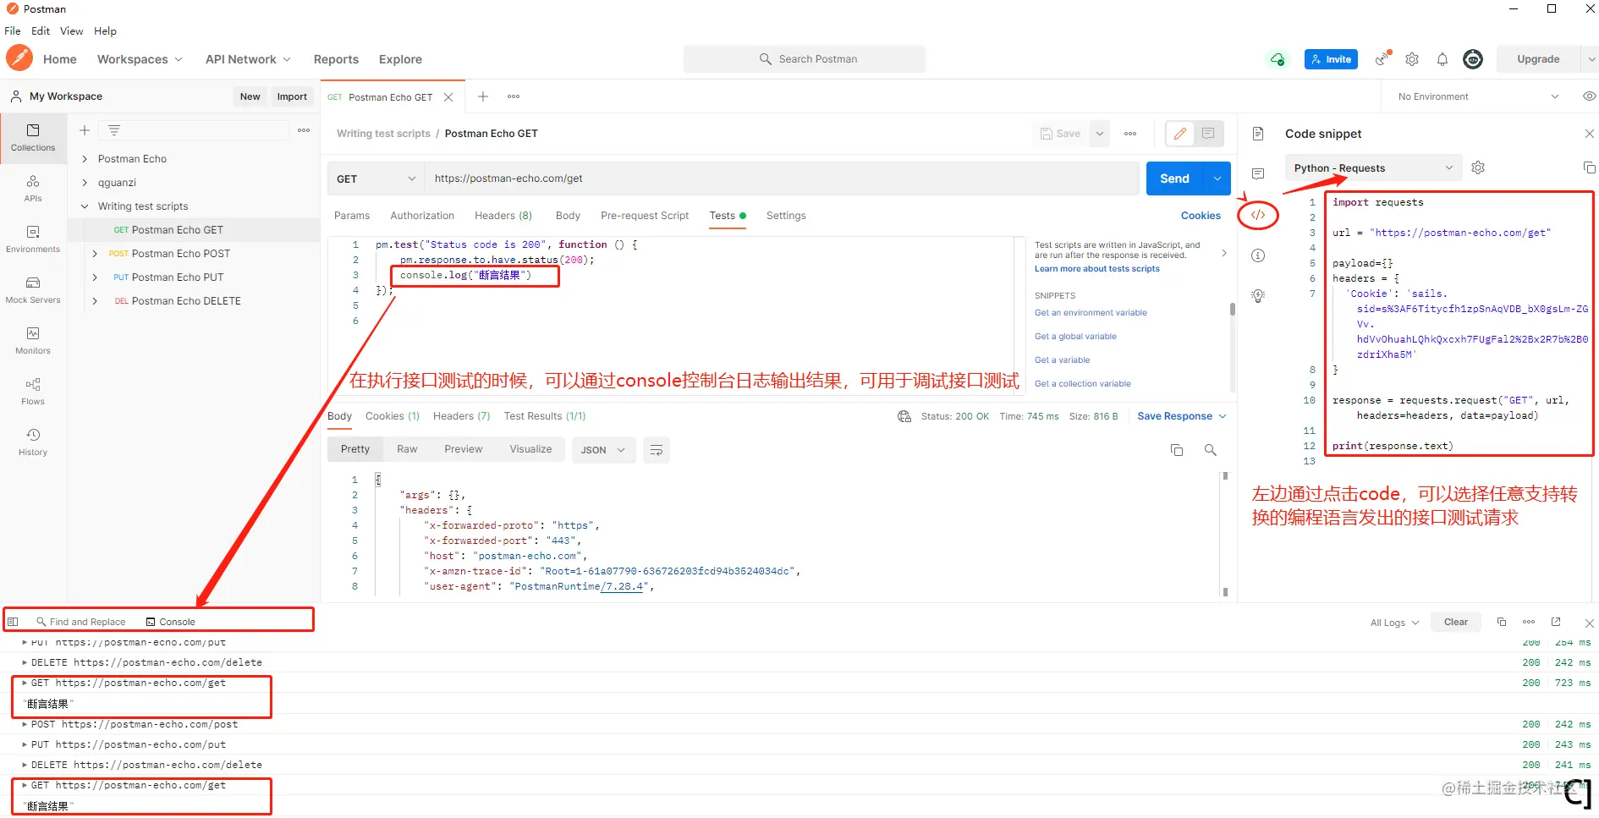Toggle word wrap in response
Screen dimensions: 1599x818
[x=657, y=450]
